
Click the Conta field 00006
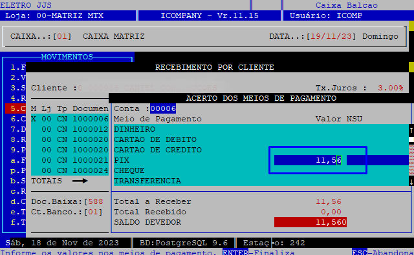(163, 108)
